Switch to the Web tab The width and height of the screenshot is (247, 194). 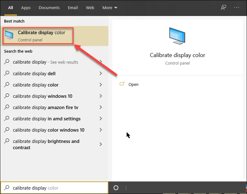click(90, 8)
